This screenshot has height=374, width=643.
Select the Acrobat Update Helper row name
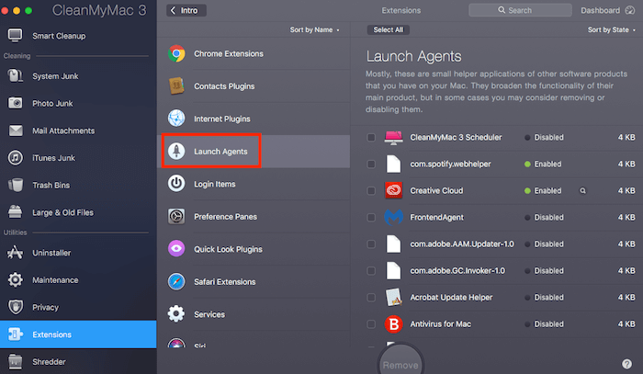pos(451,298)
